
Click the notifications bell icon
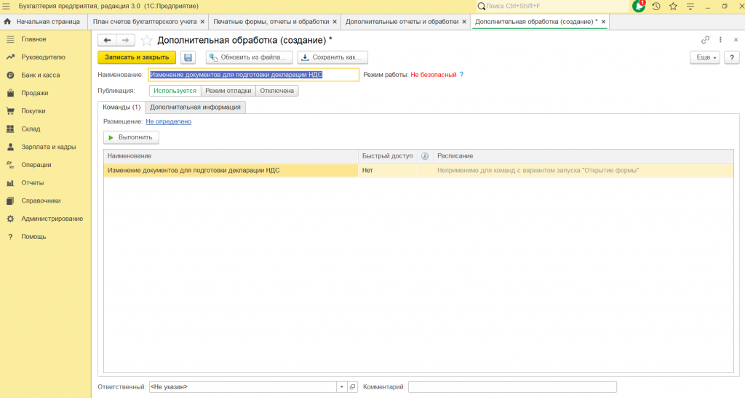click(639, 6)
